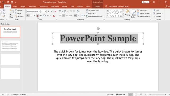
Task: Select the third slide thumbnail
Action: (x=10, y=60)
